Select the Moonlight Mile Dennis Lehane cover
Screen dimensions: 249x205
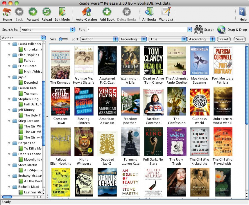tap(107, 182)
